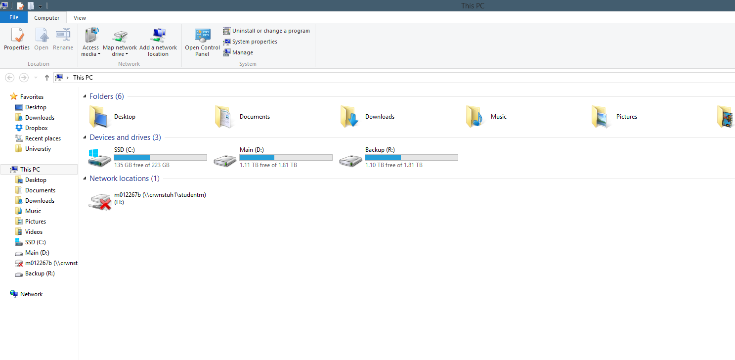Select Desktop under Favorites
Screen dimensions: 735x360
coord(36,107)
